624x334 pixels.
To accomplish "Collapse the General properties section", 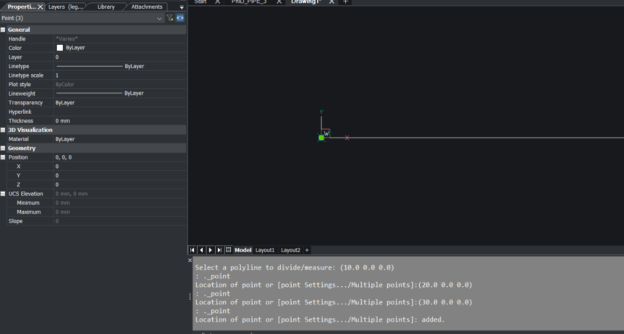I will click(3, 30).
